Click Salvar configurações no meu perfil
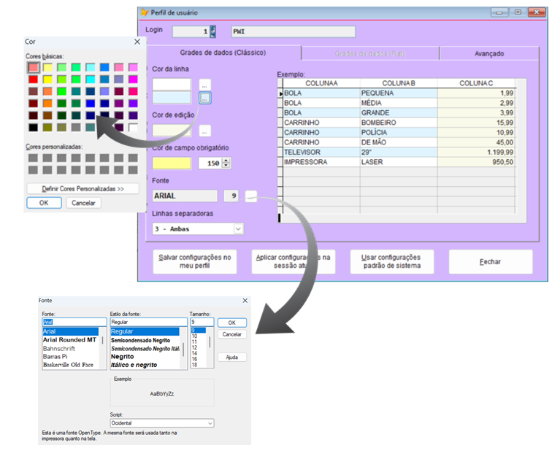This screenshot has width=560, height=459. (x=195, y=261)
